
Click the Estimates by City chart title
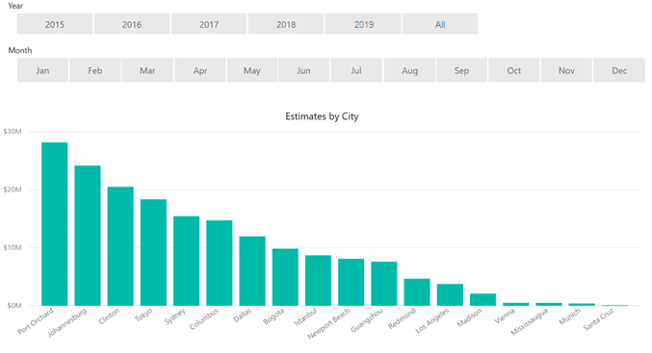coord(322,116)
